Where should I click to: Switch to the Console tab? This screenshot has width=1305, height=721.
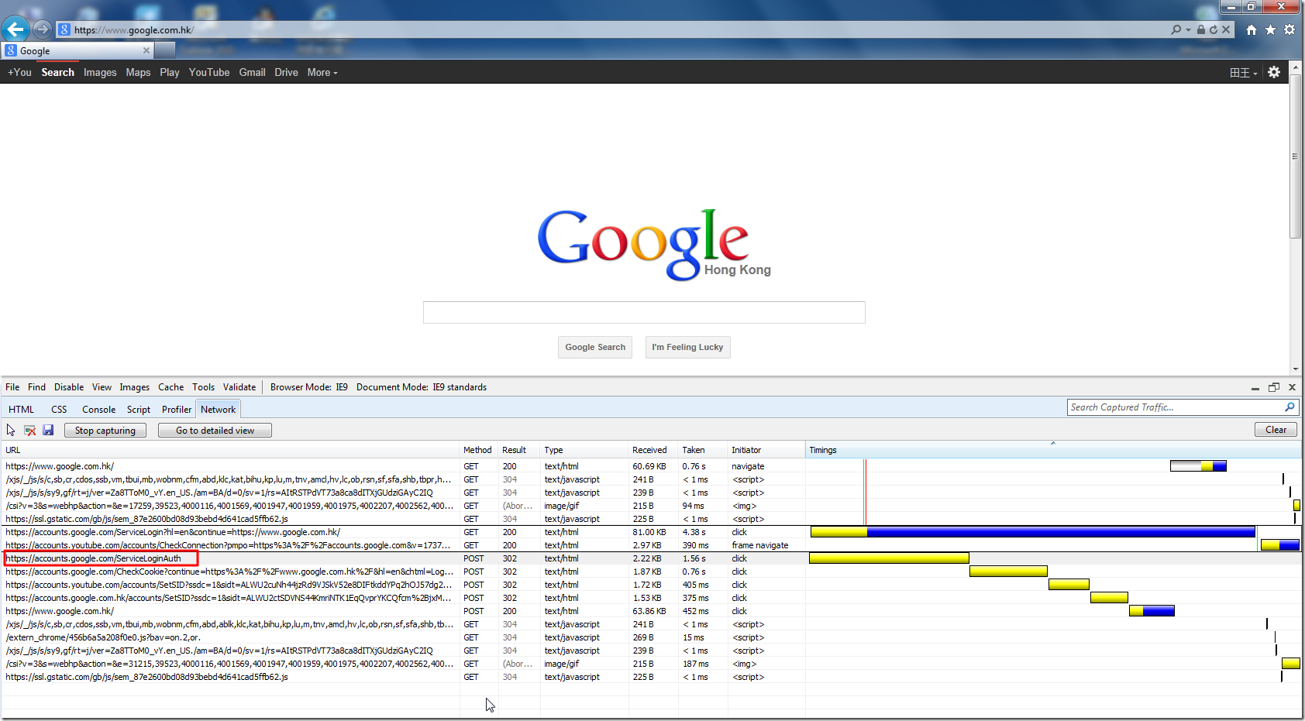pos(98,410)
